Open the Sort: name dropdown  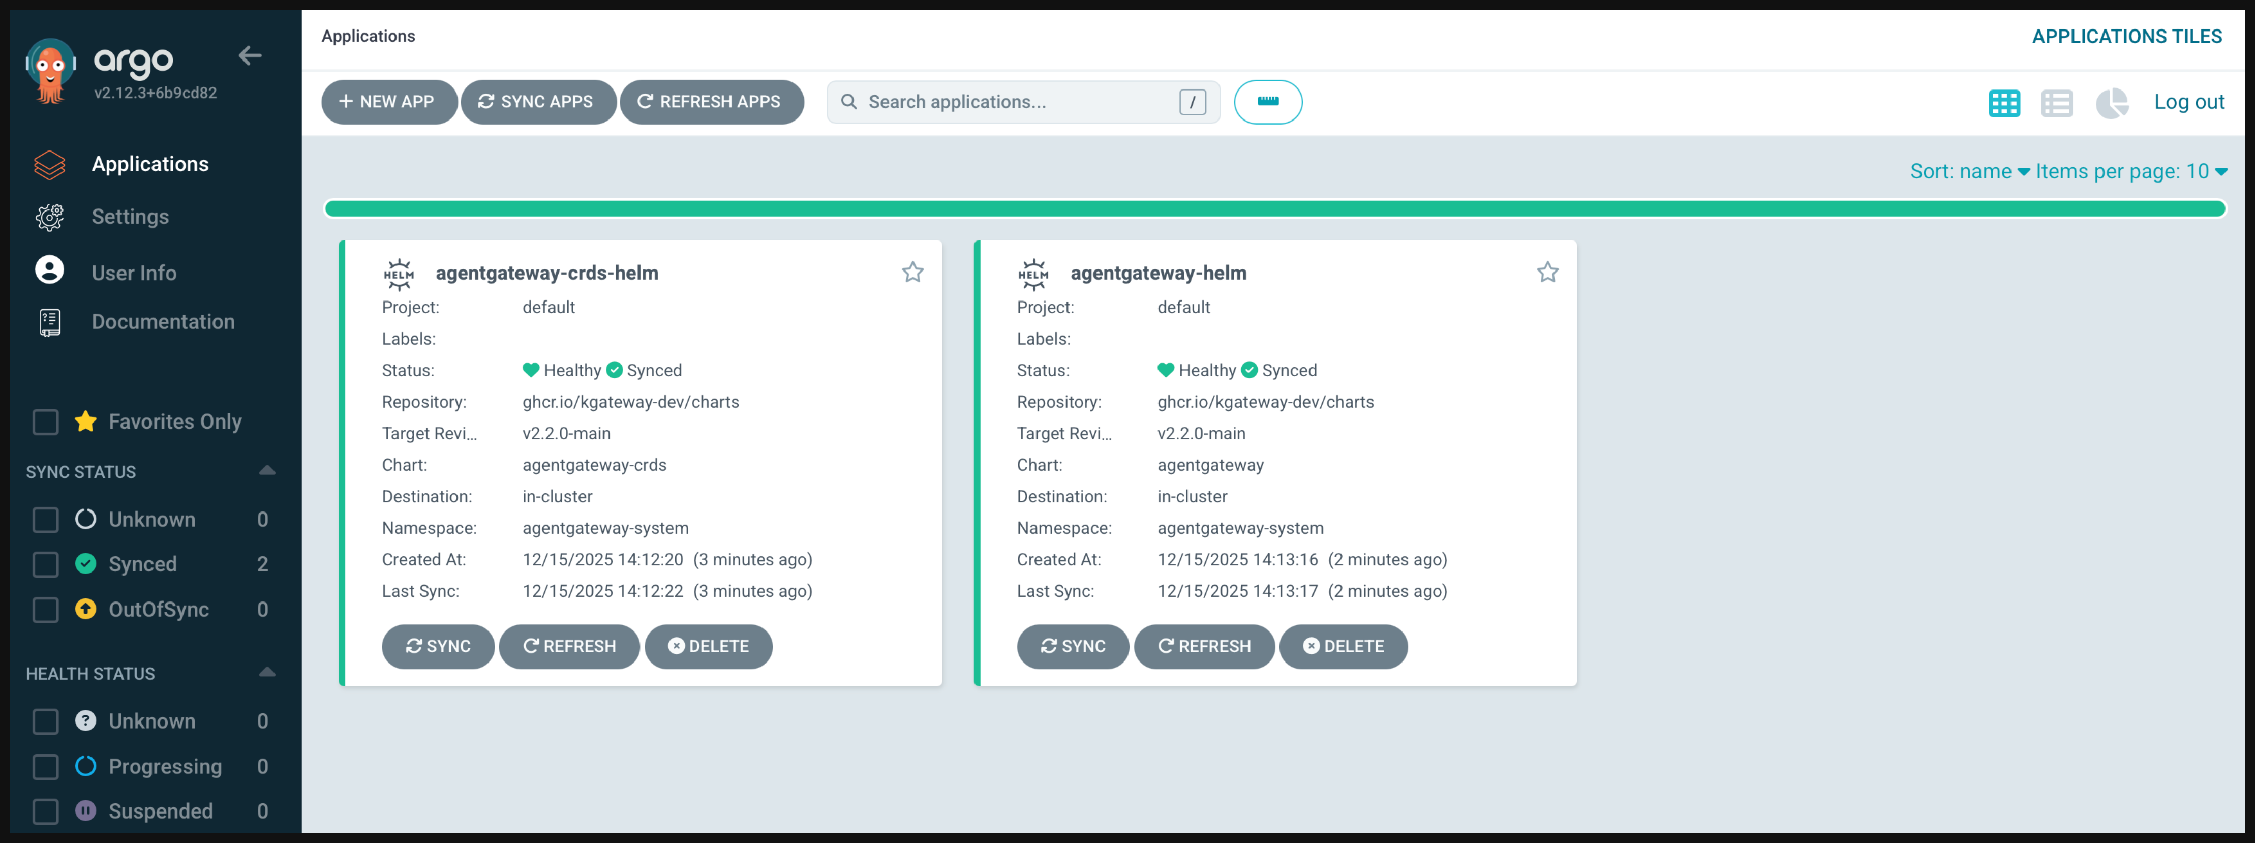point(1969,171)
